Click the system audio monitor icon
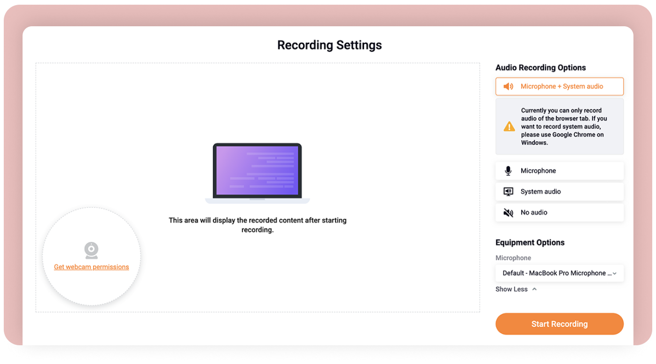 coord(508,191)
